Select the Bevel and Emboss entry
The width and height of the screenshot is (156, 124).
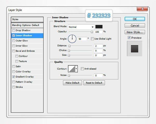click(x=27, y=51)
